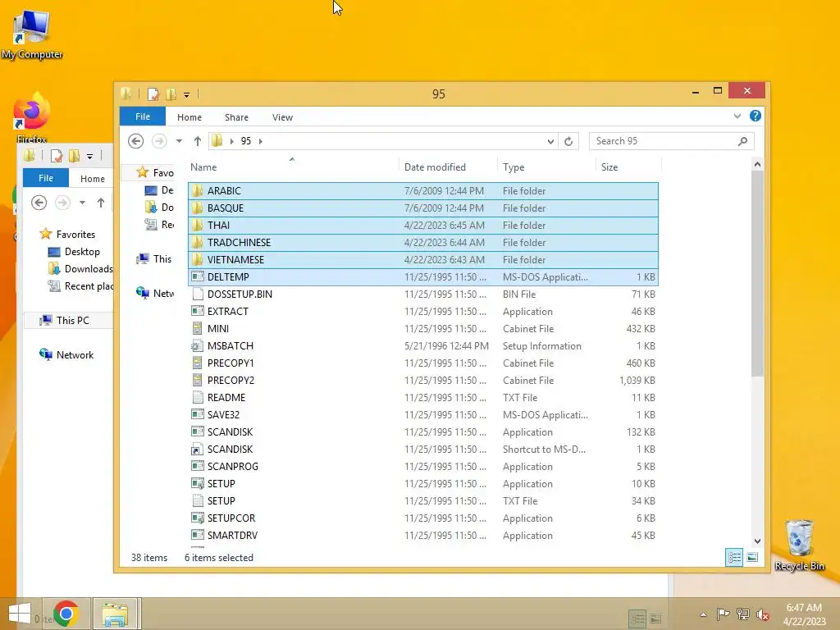Open the View ribbon tab
Screen dimensions: 840x630
(282, 116)
